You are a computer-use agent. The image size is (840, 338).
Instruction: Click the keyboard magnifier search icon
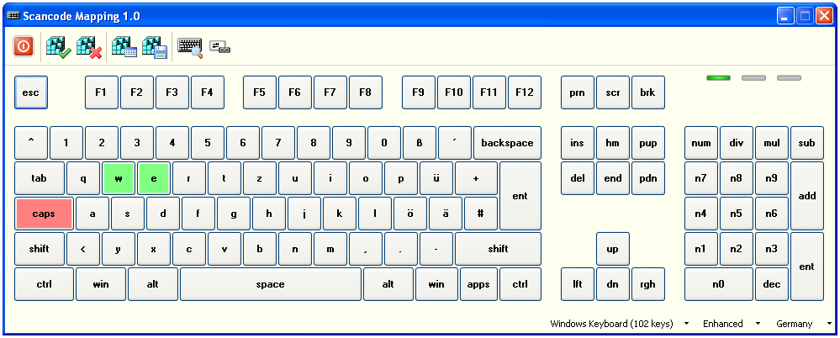point(190,47)
